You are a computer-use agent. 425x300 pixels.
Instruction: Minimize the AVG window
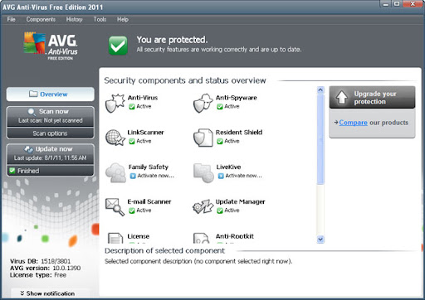pyautogui.click(x=385, y=4)
